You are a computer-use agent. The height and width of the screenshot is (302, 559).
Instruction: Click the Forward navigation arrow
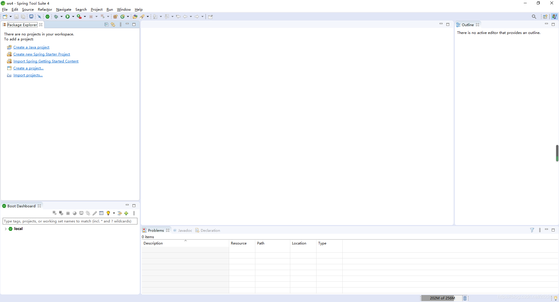coord(197,17)
